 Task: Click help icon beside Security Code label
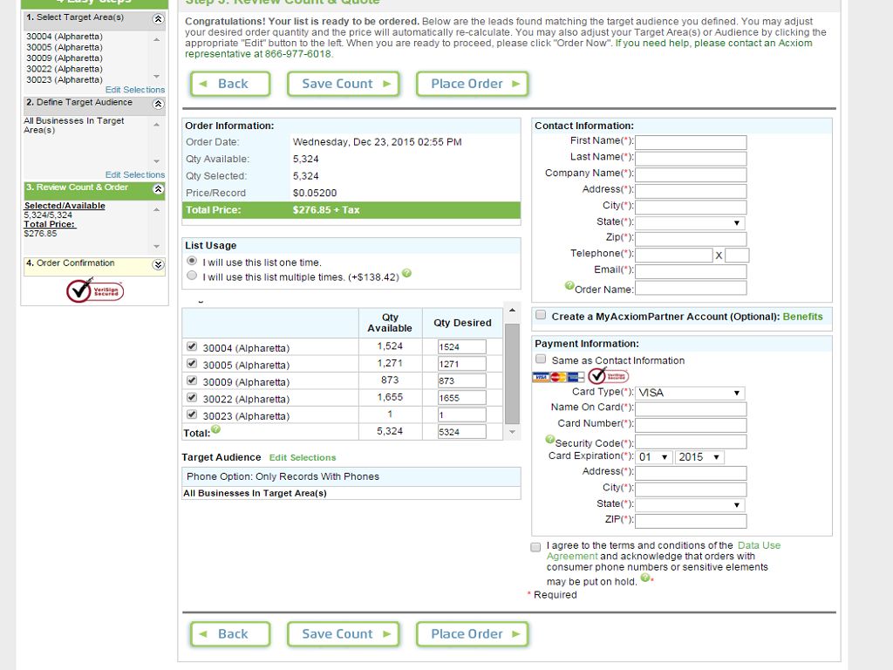550,440
